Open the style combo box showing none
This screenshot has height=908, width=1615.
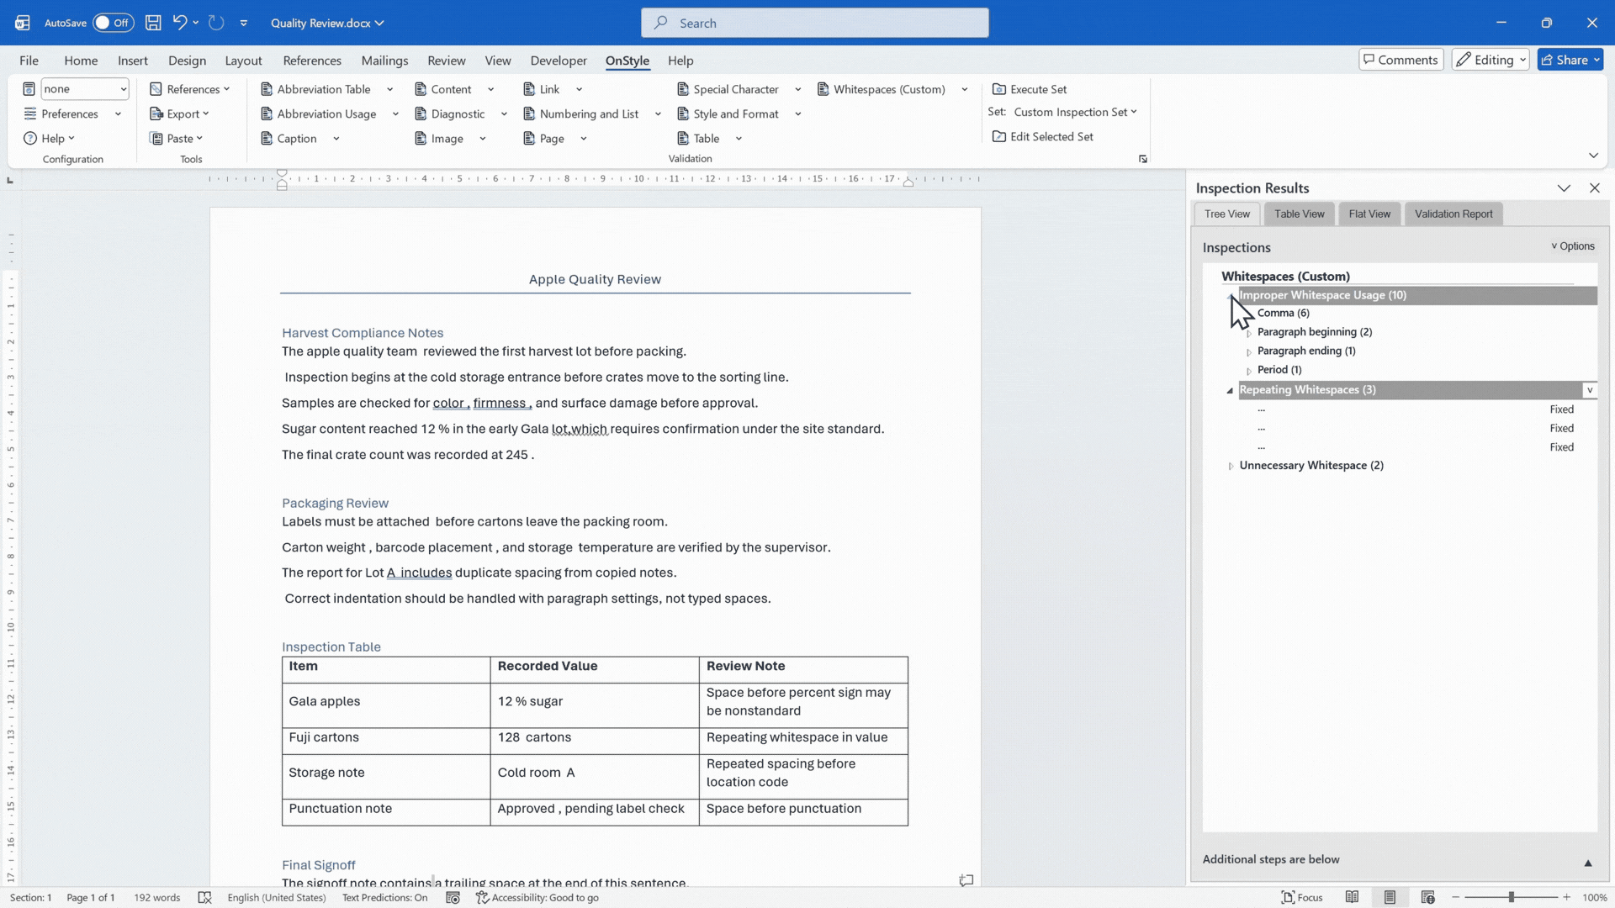tap(85, 89)
